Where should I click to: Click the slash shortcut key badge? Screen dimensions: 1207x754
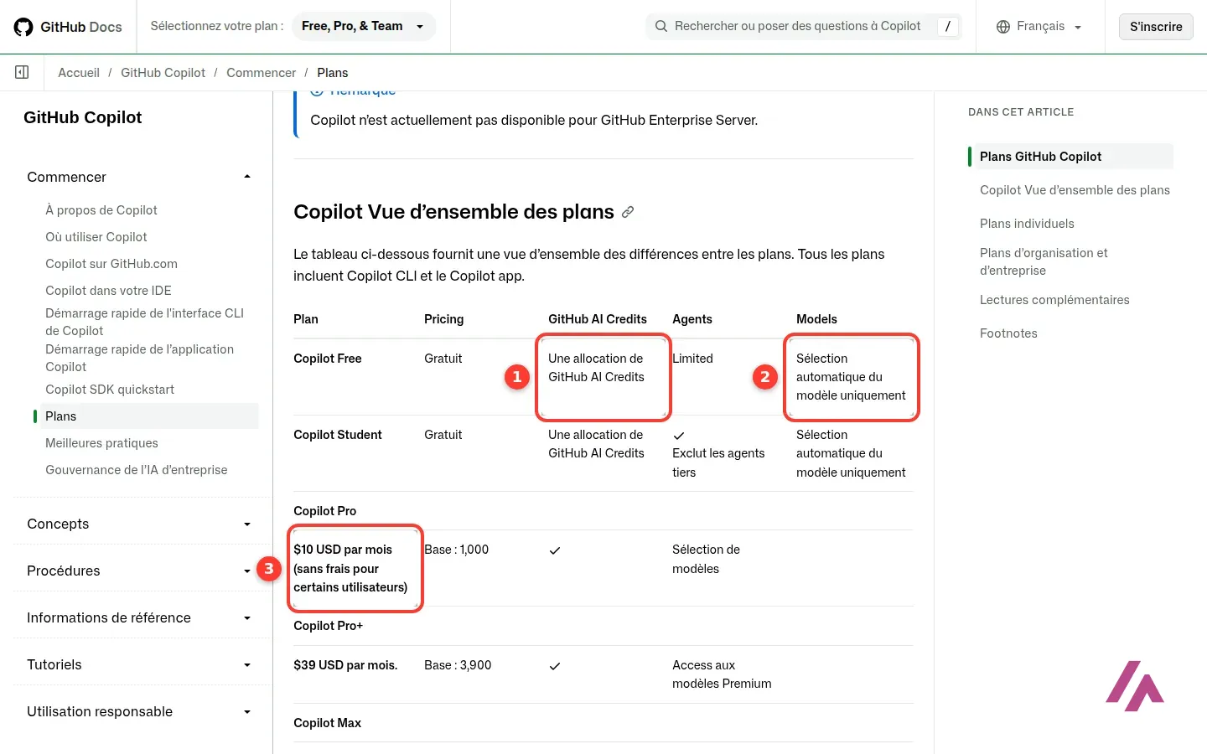tap(948, 26)
